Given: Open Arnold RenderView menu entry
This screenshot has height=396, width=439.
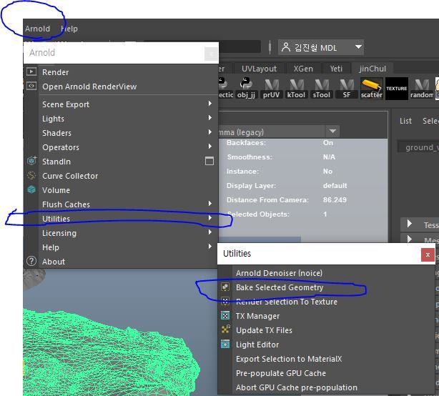Looking at the screenshot, I should [89, 86].
